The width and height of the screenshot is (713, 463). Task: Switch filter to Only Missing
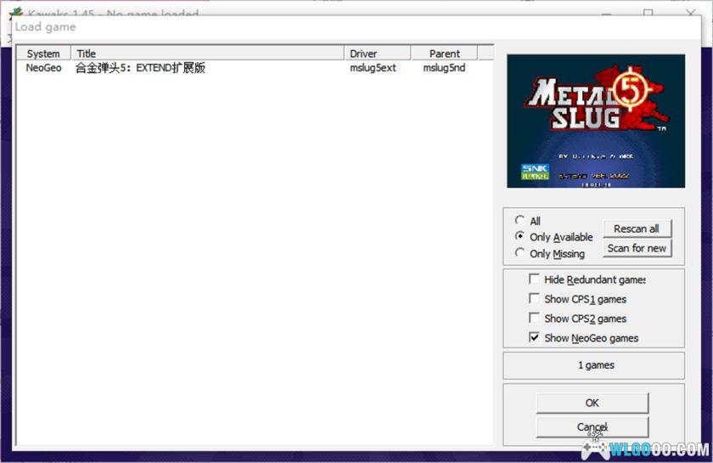click(519, 253)
